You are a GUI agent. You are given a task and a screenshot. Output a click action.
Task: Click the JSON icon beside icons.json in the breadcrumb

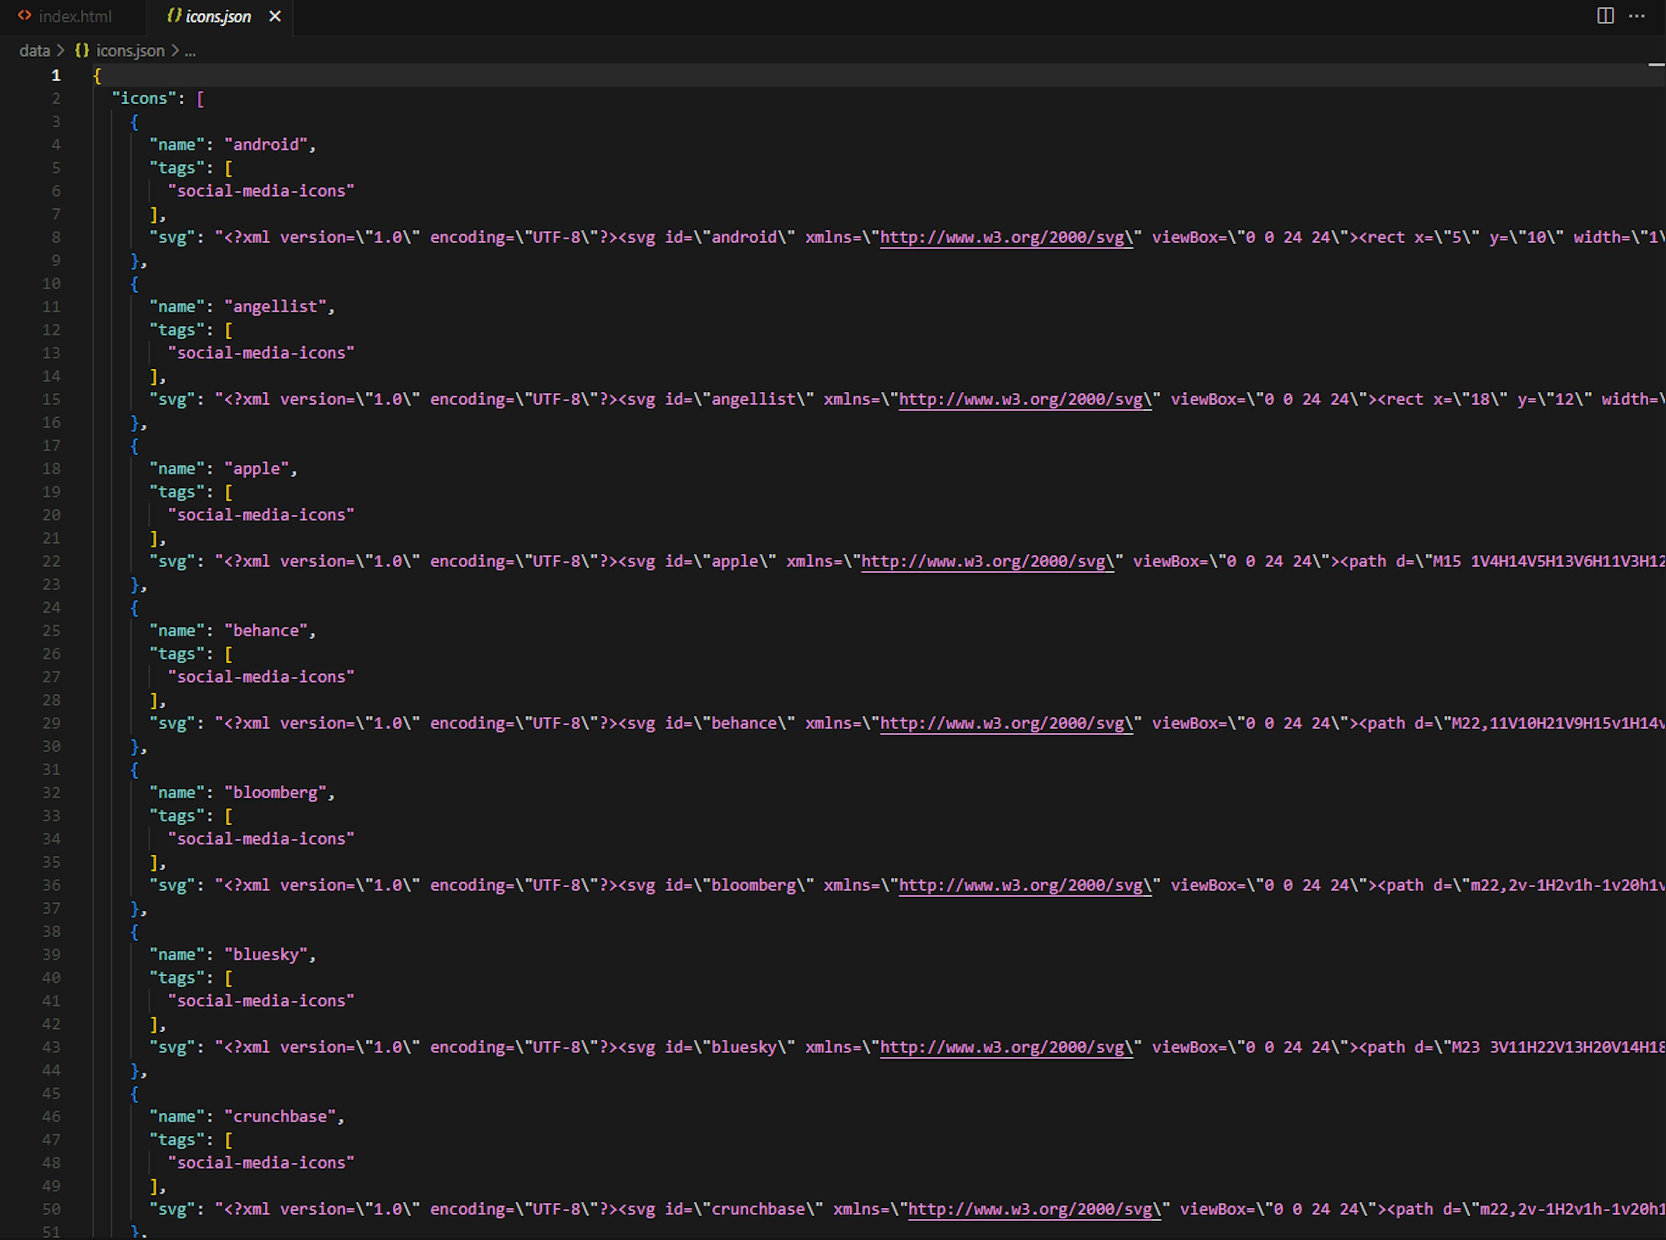click(81, 50)
